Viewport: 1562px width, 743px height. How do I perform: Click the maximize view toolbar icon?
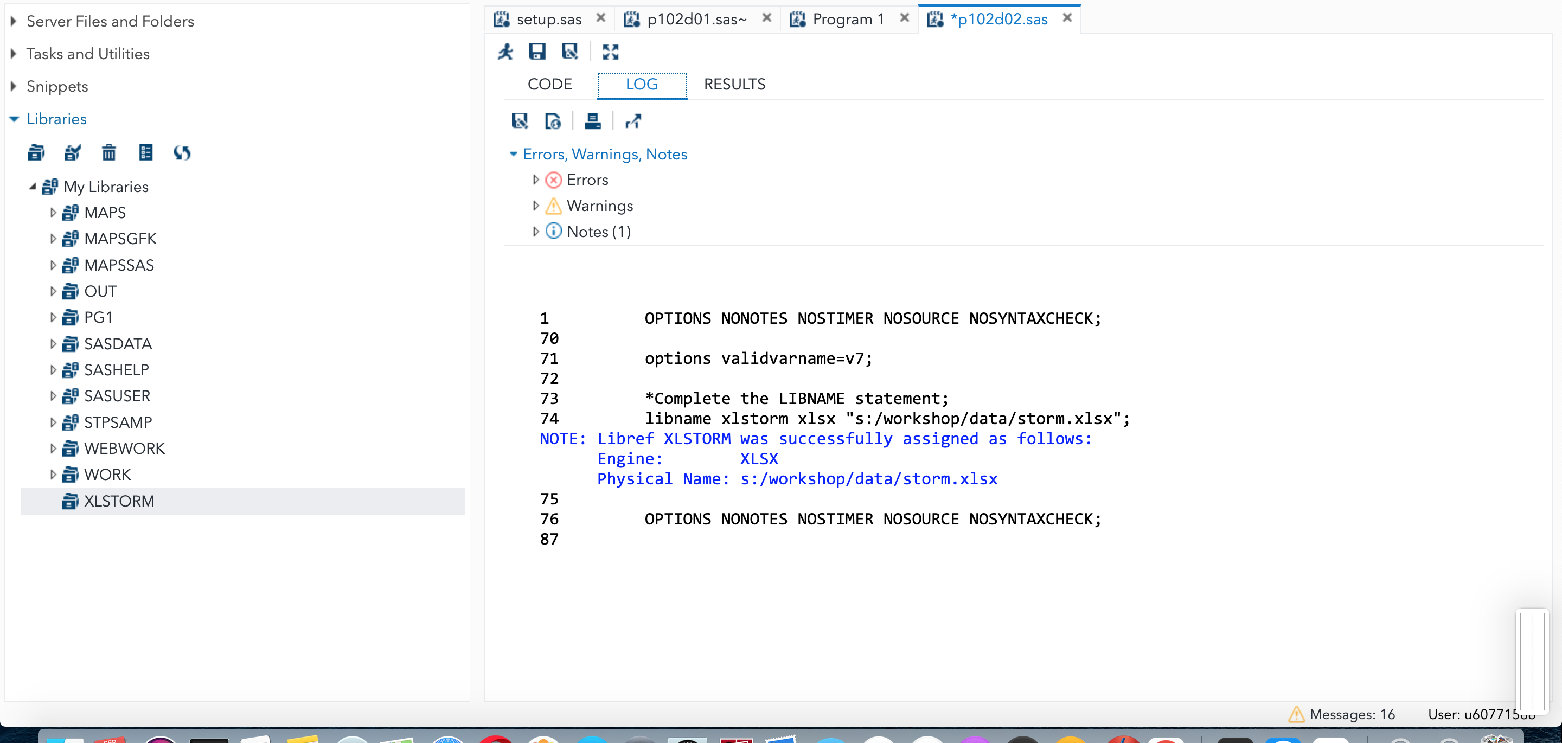[610, 52]
